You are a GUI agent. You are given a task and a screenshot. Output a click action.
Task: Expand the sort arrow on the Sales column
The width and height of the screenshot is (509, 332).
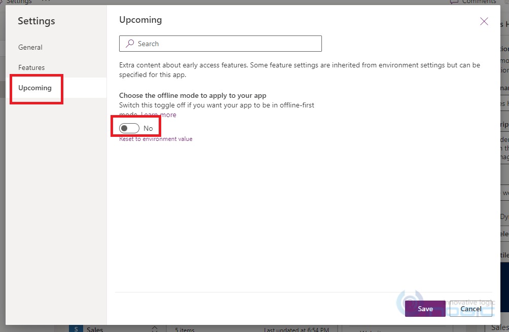click(x=154, y=329)
